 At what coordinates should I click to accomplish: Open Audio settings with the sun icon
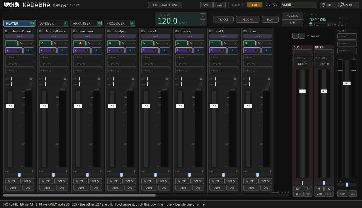[349, 5]
